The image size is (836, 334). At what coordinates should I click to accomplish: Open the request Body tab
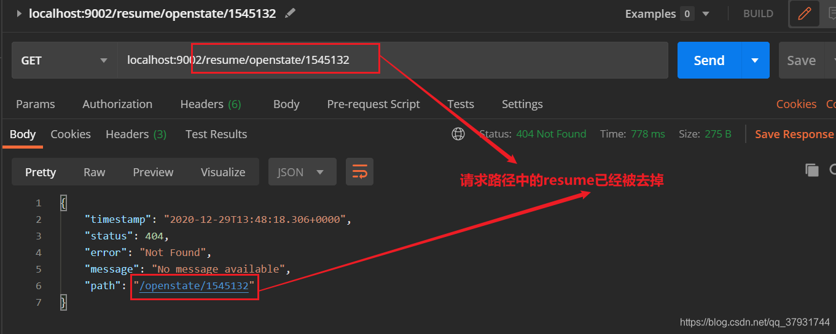[x=286, y=104]
